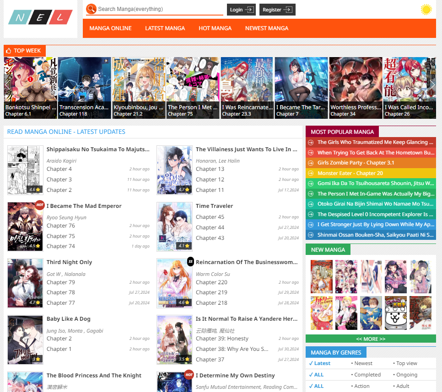The width and height of the screenshot is (442, 392).
Task: Open The Blood Princess And The Knight
Action: pyautogui.click(x=94, y=376)
